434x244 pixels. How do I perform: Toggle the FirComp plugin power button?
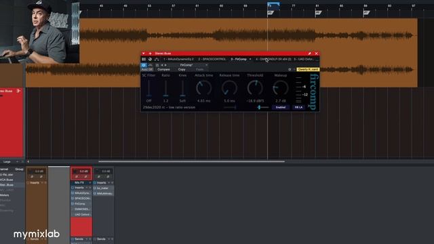click(144, 65)
